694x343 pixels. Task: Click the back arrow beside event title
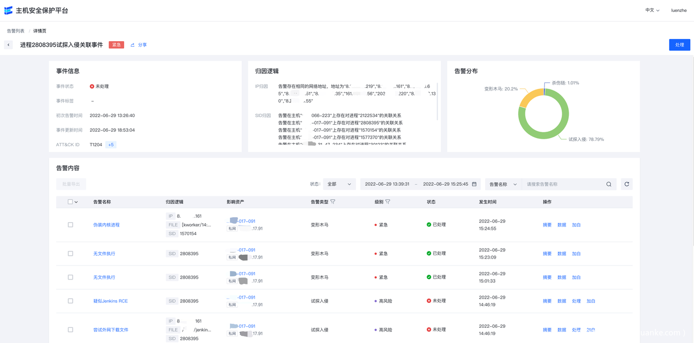click(9, 45)
